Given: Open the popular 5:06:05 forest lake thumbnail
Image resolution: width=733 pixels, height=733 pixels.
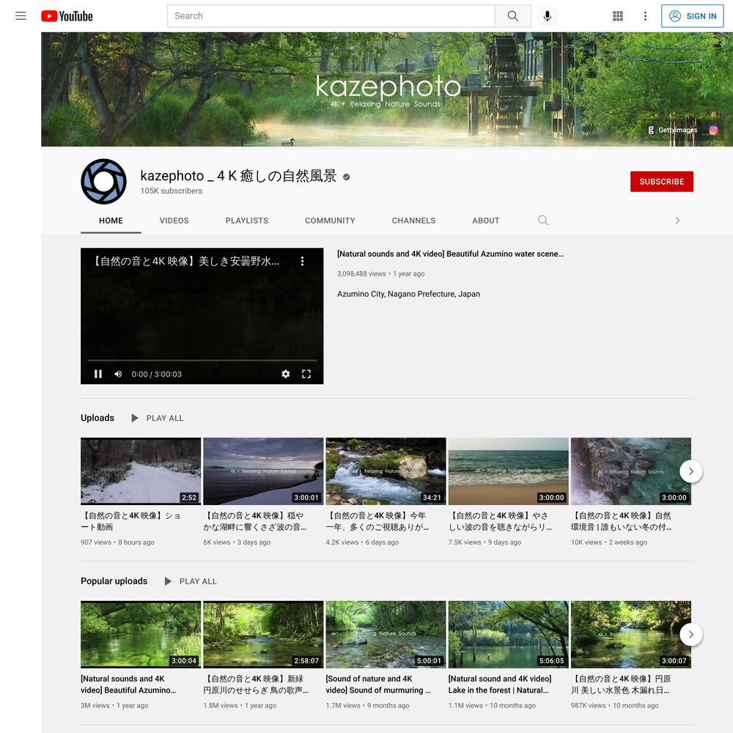Looking at the screenshot, I should coord(508,634).
